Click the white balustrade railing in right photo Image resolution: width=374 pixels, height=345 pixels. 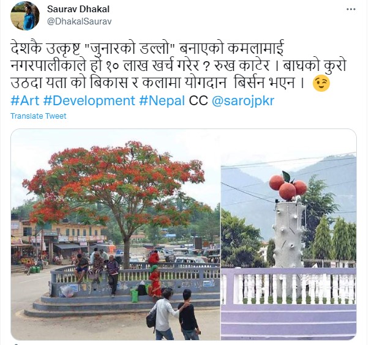288,289
